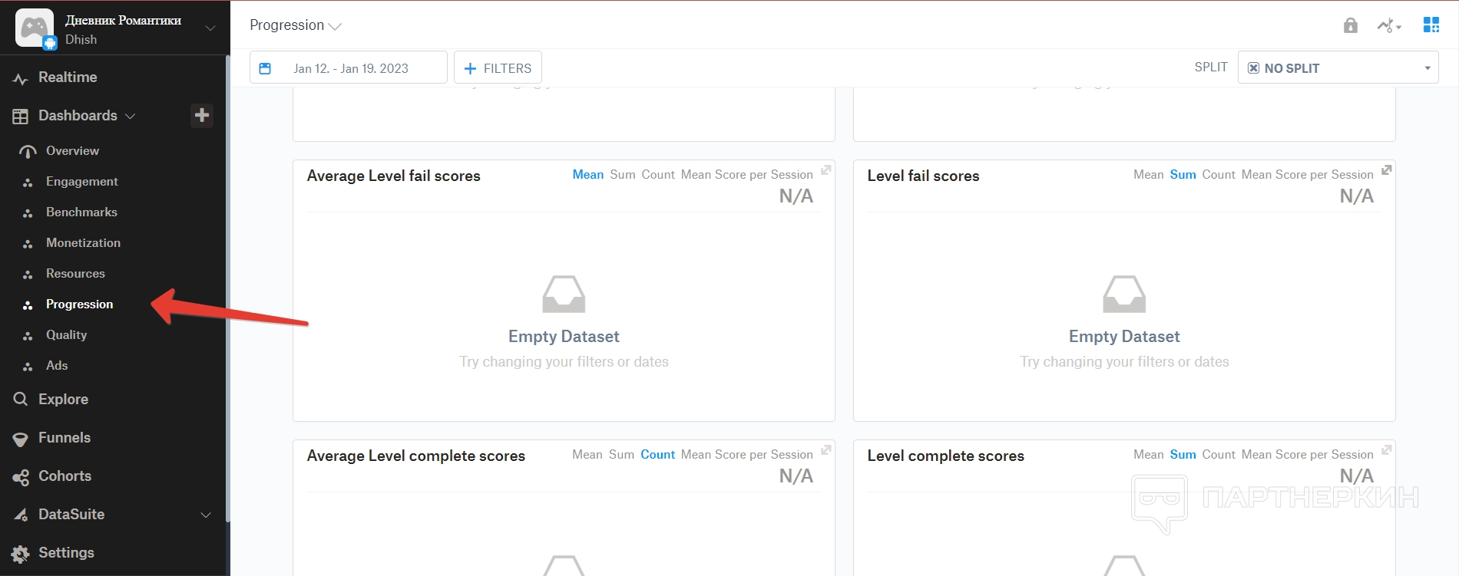Click the Settings gear icon

(x=21, y=554)
